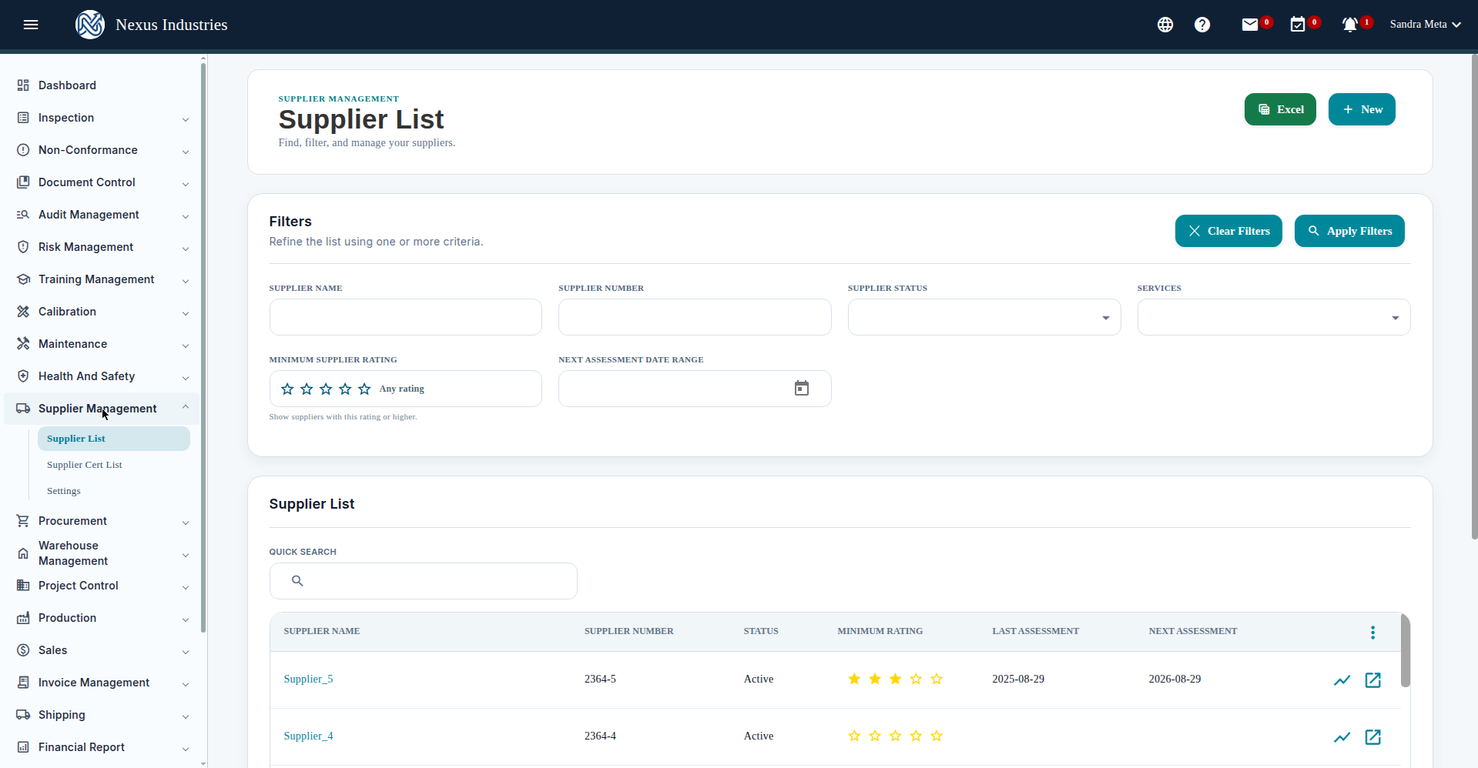Viewport: 1478px width, 768px height.
Task: Click Clear Filters
Action: (x=1228, y=231)
